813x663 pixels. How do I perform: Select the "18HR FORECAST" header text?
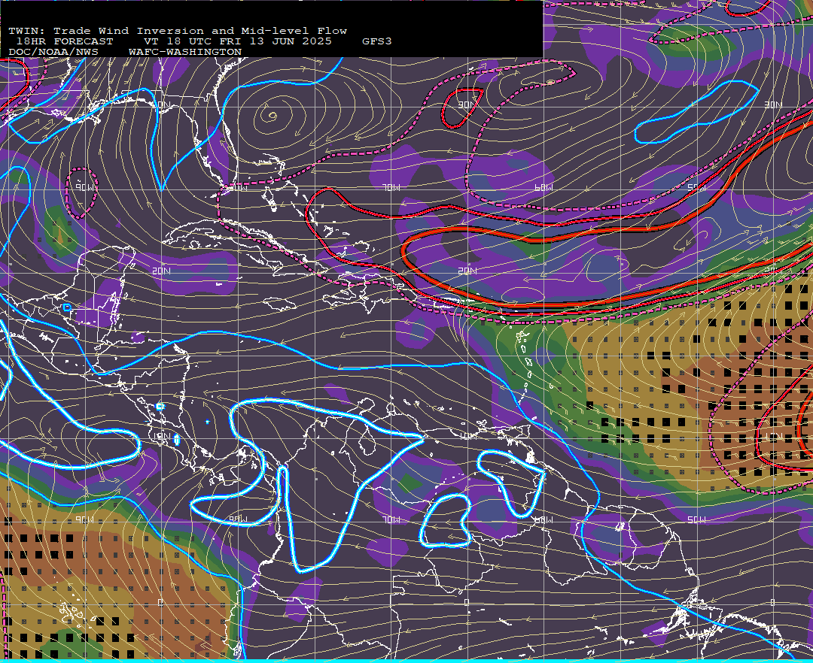tap(64, 41)
